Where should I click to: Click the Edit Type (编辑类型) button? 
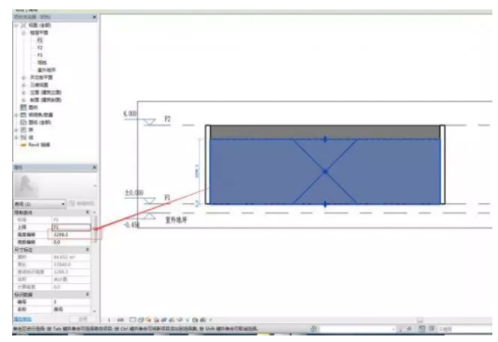[82, 203]
